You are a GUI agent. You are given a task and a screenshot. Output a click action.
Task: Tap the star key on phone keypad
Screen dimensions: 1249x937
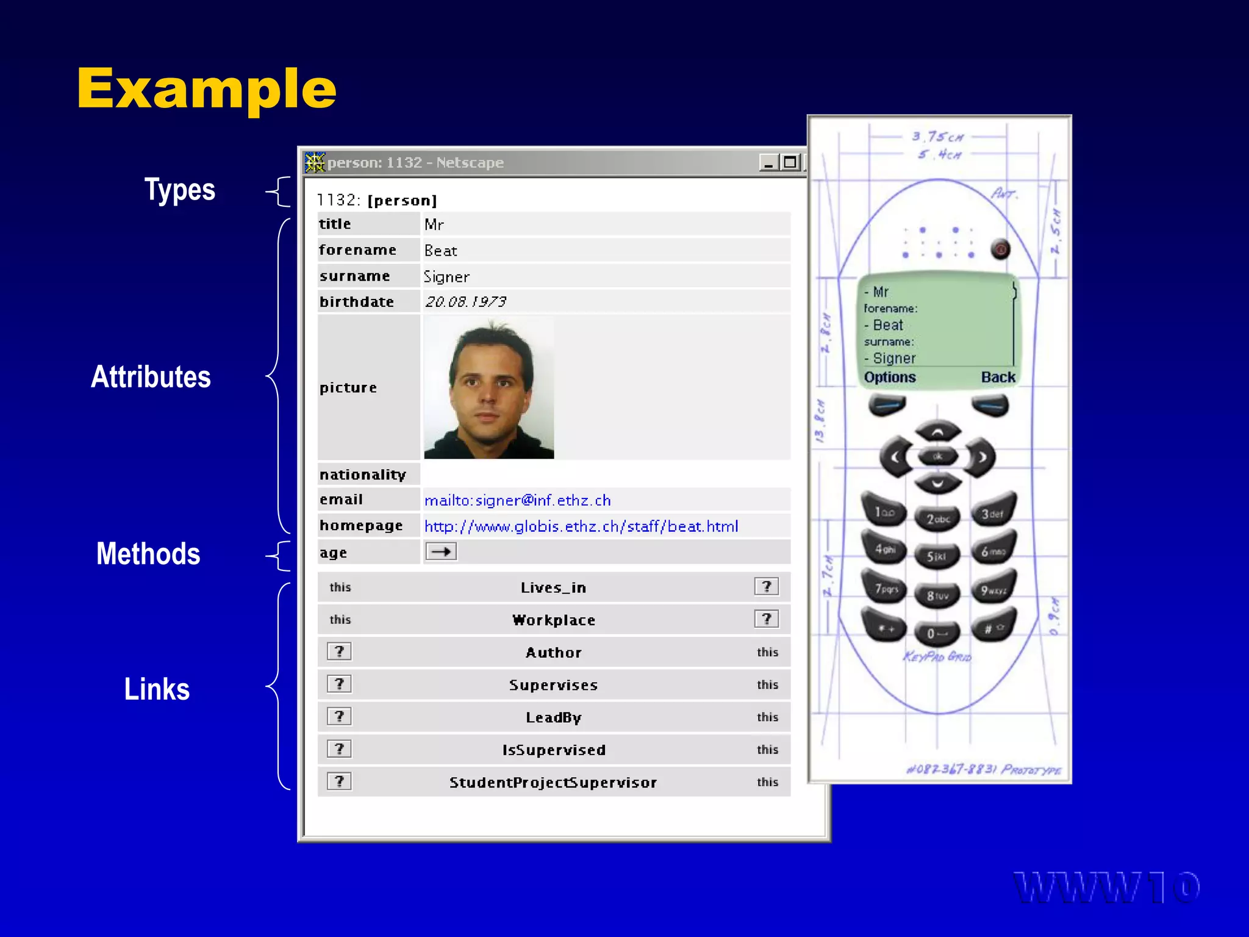point(884,625)
